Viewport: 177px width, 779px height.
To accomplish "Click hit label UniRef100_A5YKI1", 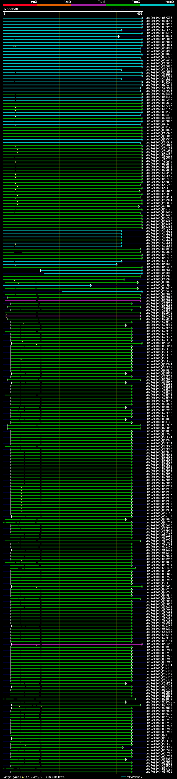I will (x=158, y=48).
